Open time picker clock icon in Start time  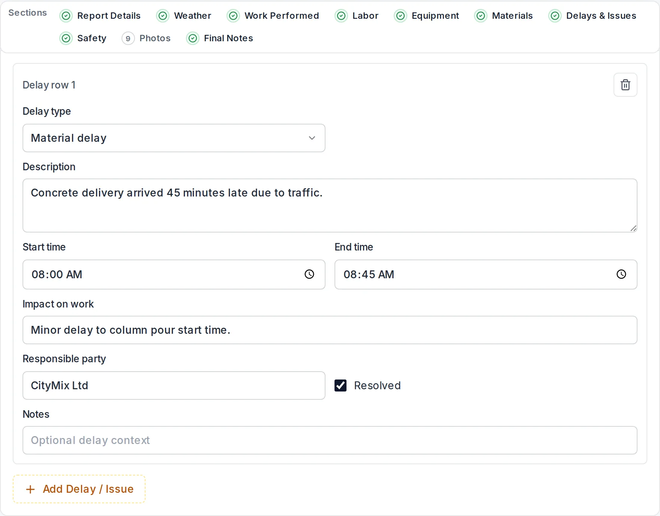pos(309,274)
